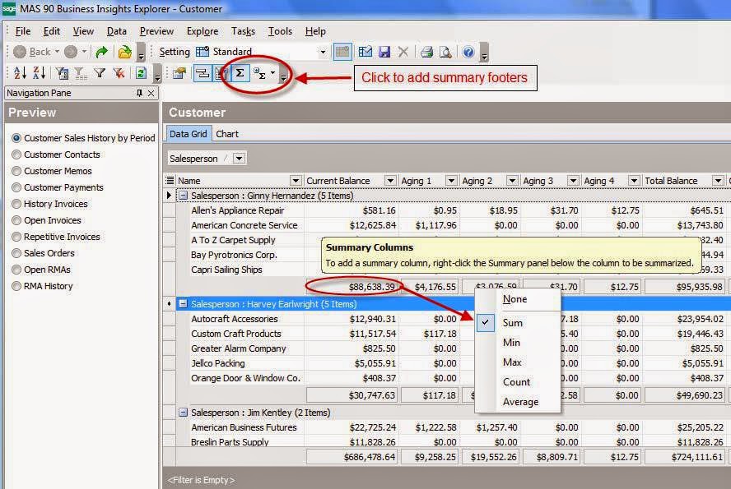This screenshot has height=489, width=731.
Task: Collapse the Ginny Hernandez salesperson group
Action: (184, 196)
